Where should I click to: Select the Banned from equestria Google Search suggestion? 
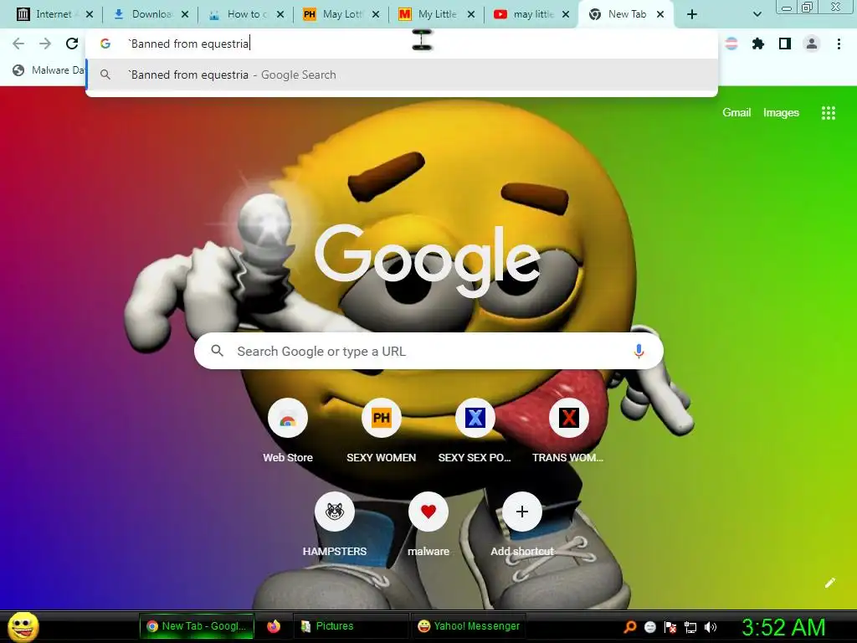pyautogui.click(x=402, y=75)
